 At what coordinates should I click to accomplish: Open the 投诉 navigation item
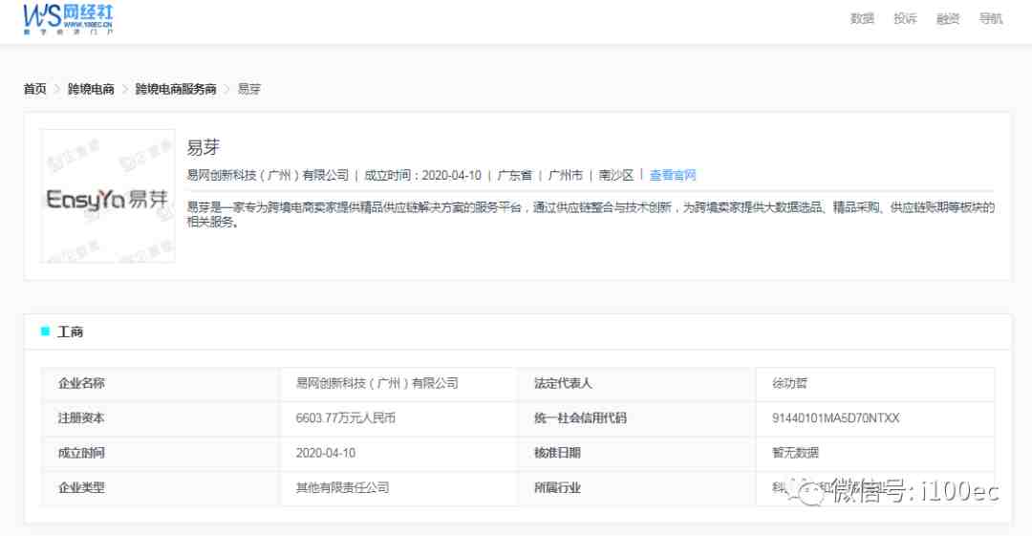click(905, 18)
